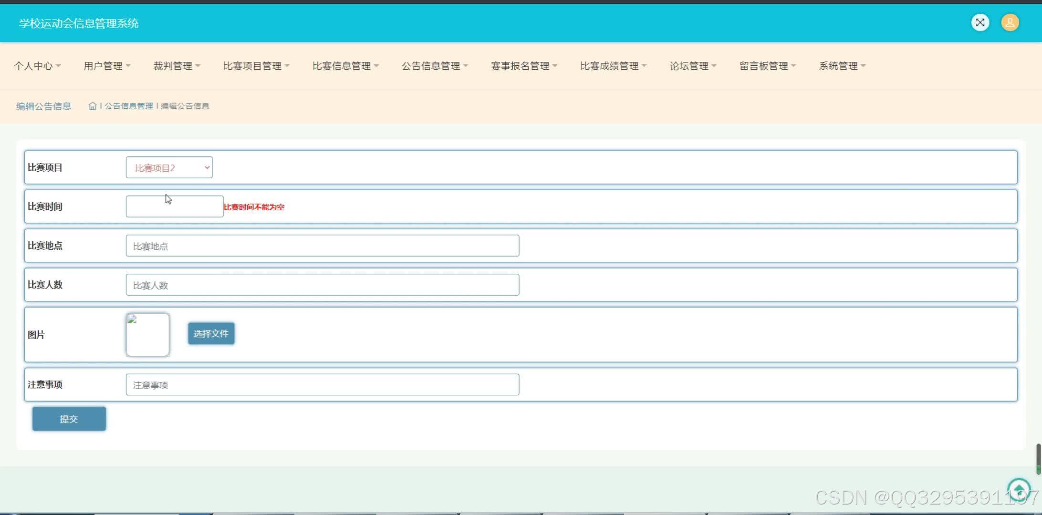
Task: Open the 比赛项目 select box
Action: 169,167
